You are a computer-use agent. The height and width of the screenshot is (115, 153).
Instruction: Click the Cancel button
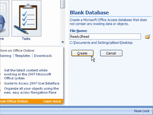(111, 53)
